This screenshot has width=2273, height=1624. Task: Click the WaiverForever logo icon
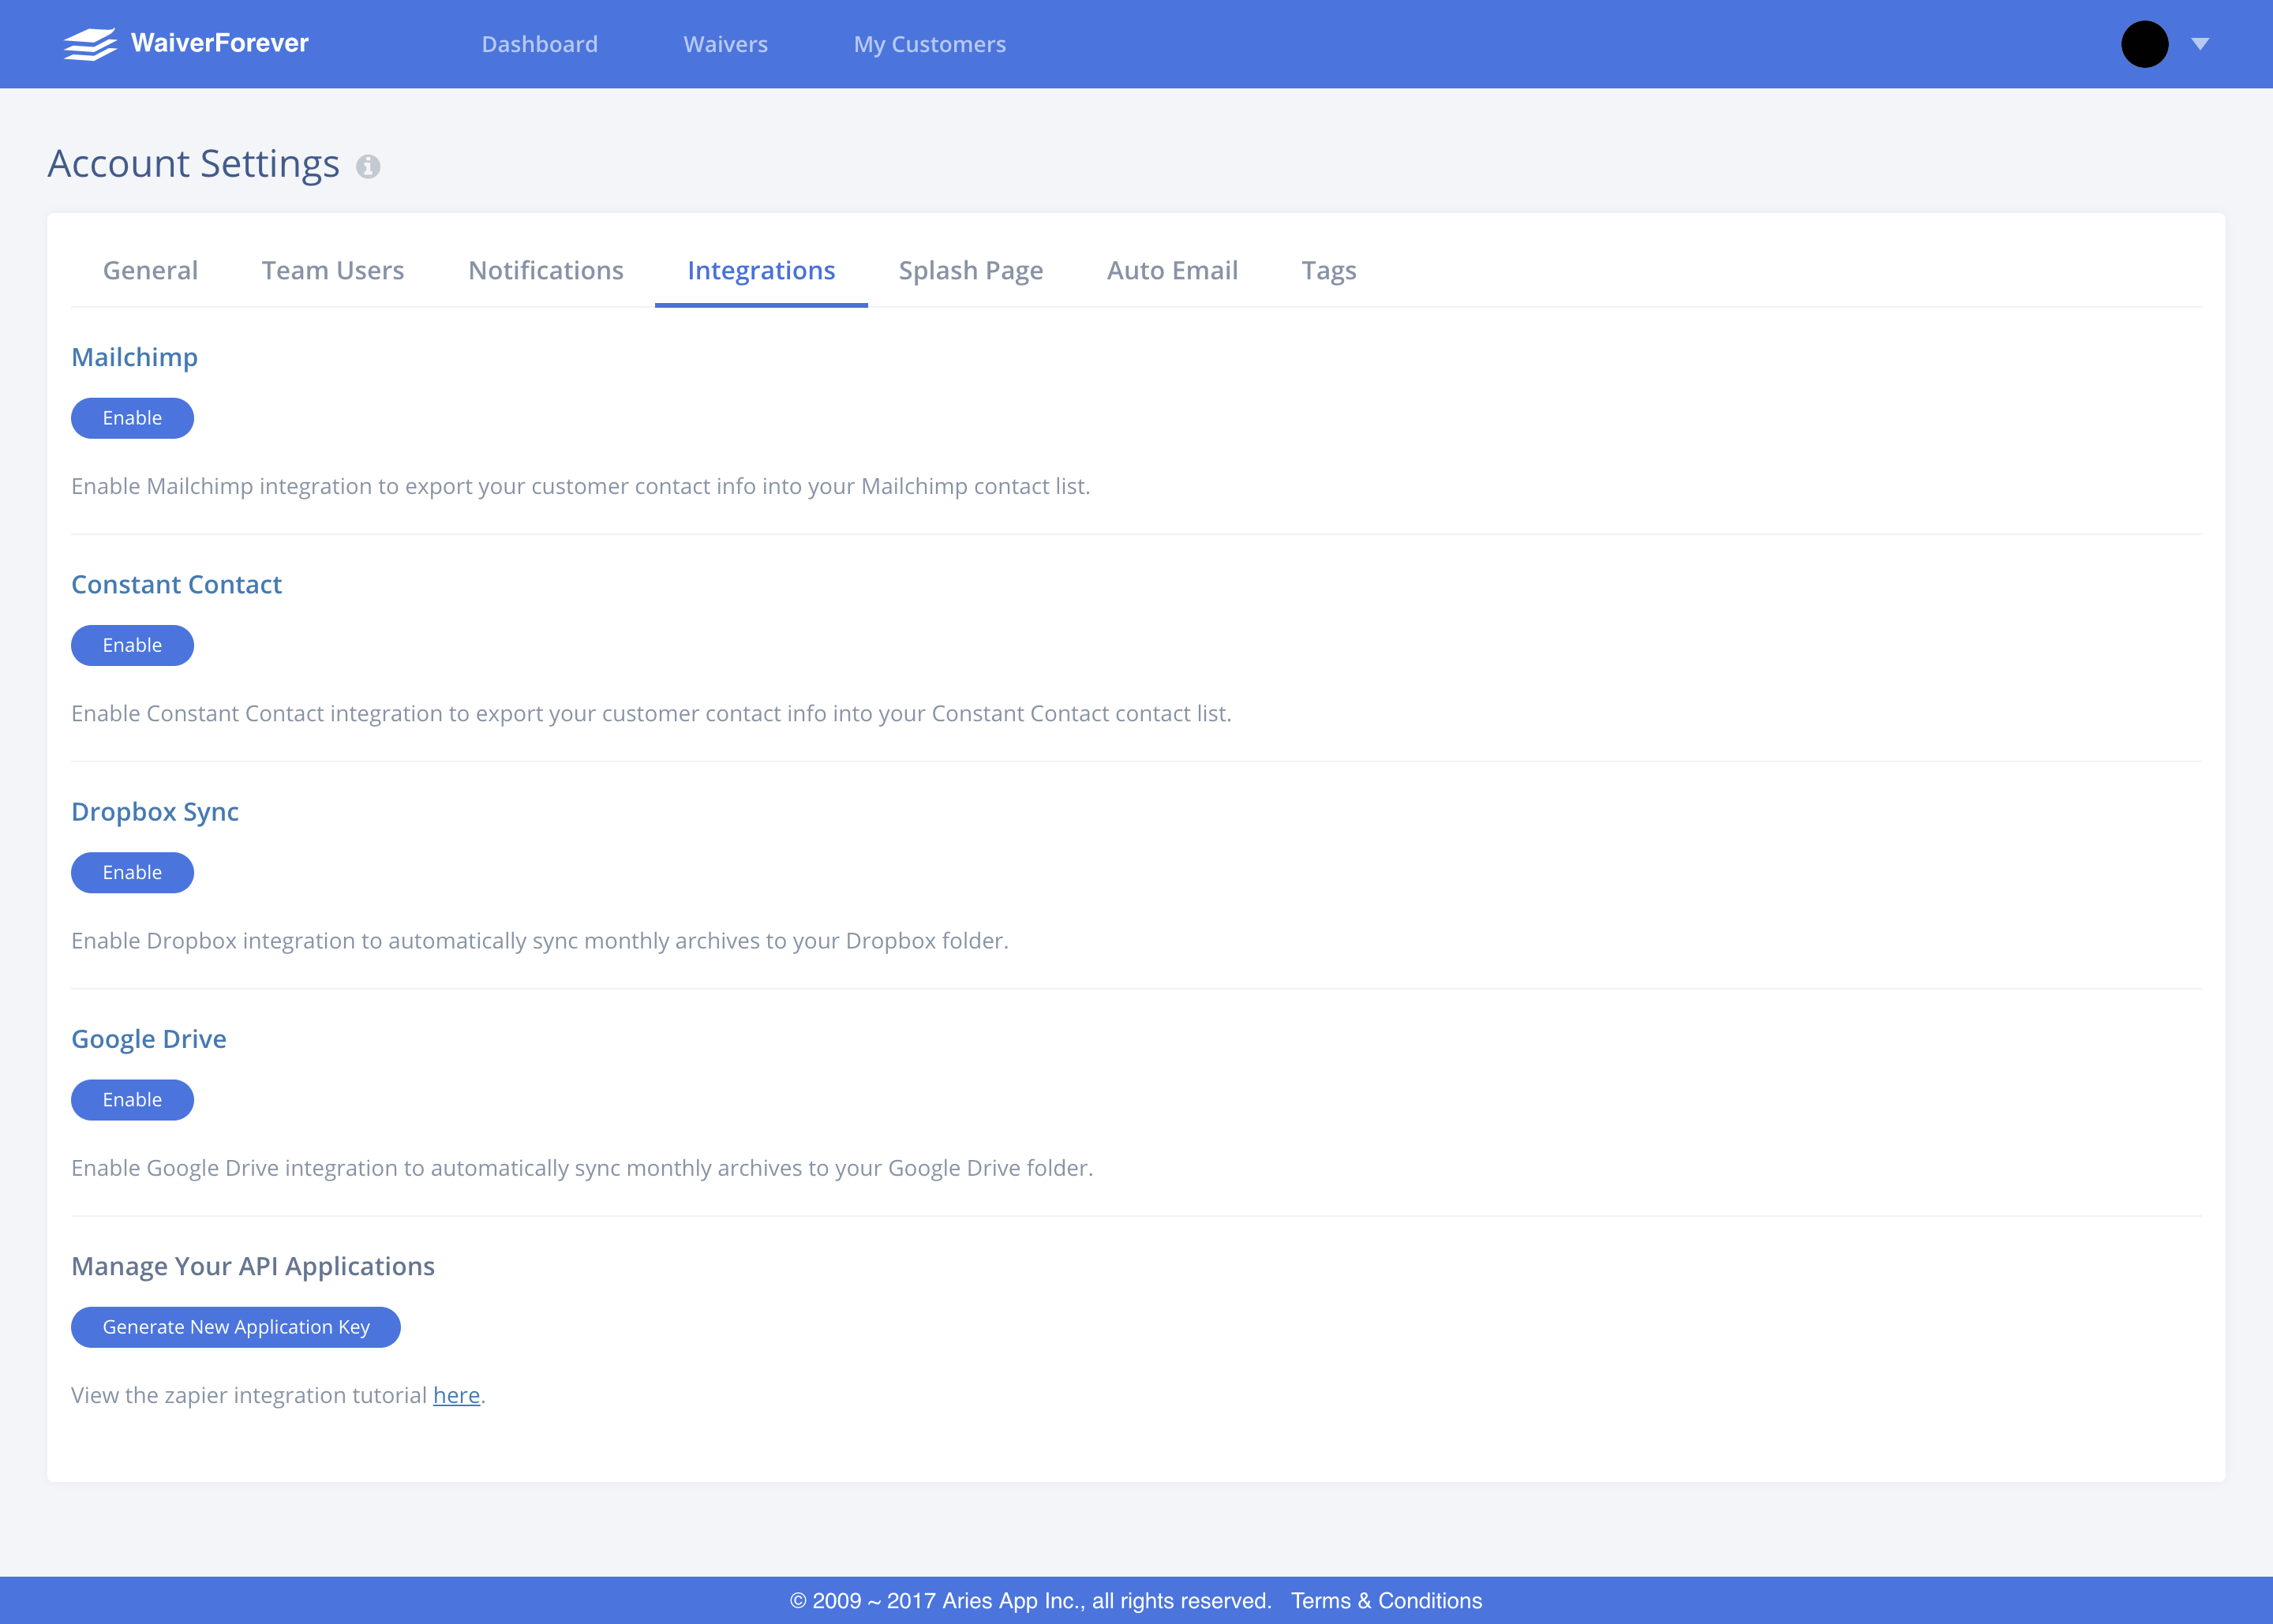coord(90,44)
